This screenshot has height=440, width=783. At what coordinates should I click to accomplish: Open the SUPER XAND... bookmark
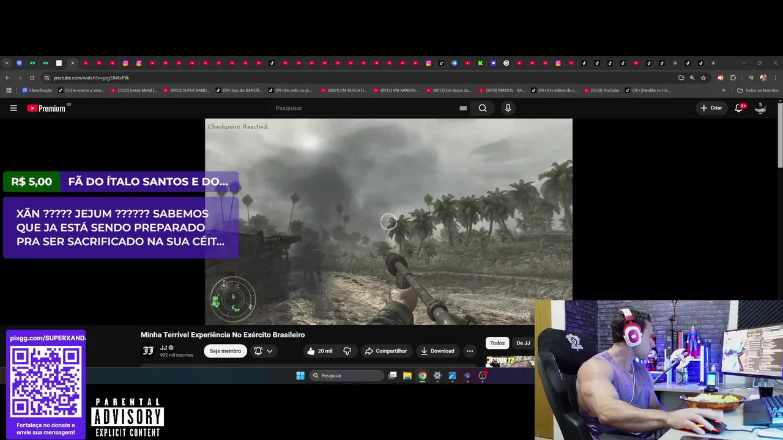point(187,90)
